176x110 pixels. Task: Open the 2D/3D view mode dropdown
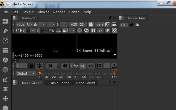coord(83,24)
